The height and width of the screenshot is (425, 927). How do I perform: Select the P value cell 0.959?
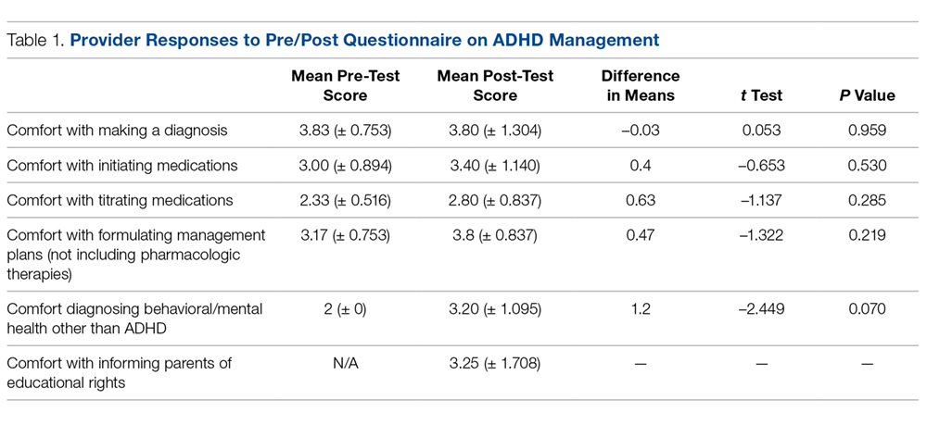click(x=867, y=131)
